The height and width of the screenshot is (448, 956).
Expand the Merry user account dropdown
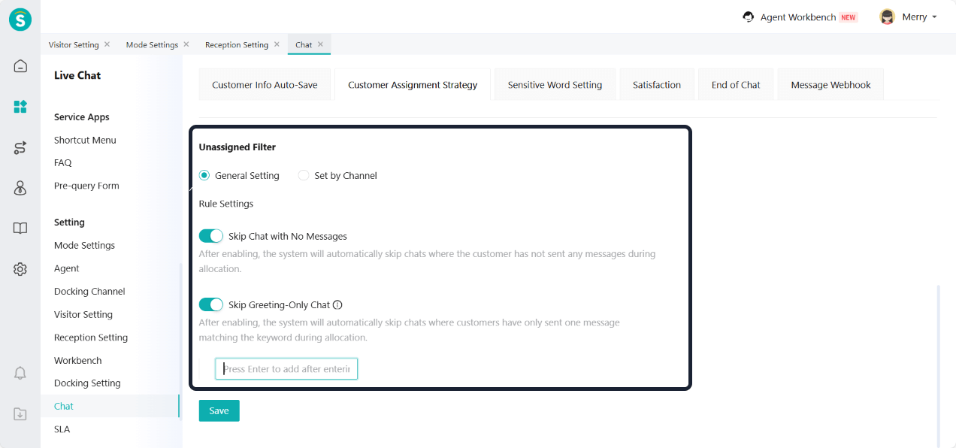[x=909, y=17]
